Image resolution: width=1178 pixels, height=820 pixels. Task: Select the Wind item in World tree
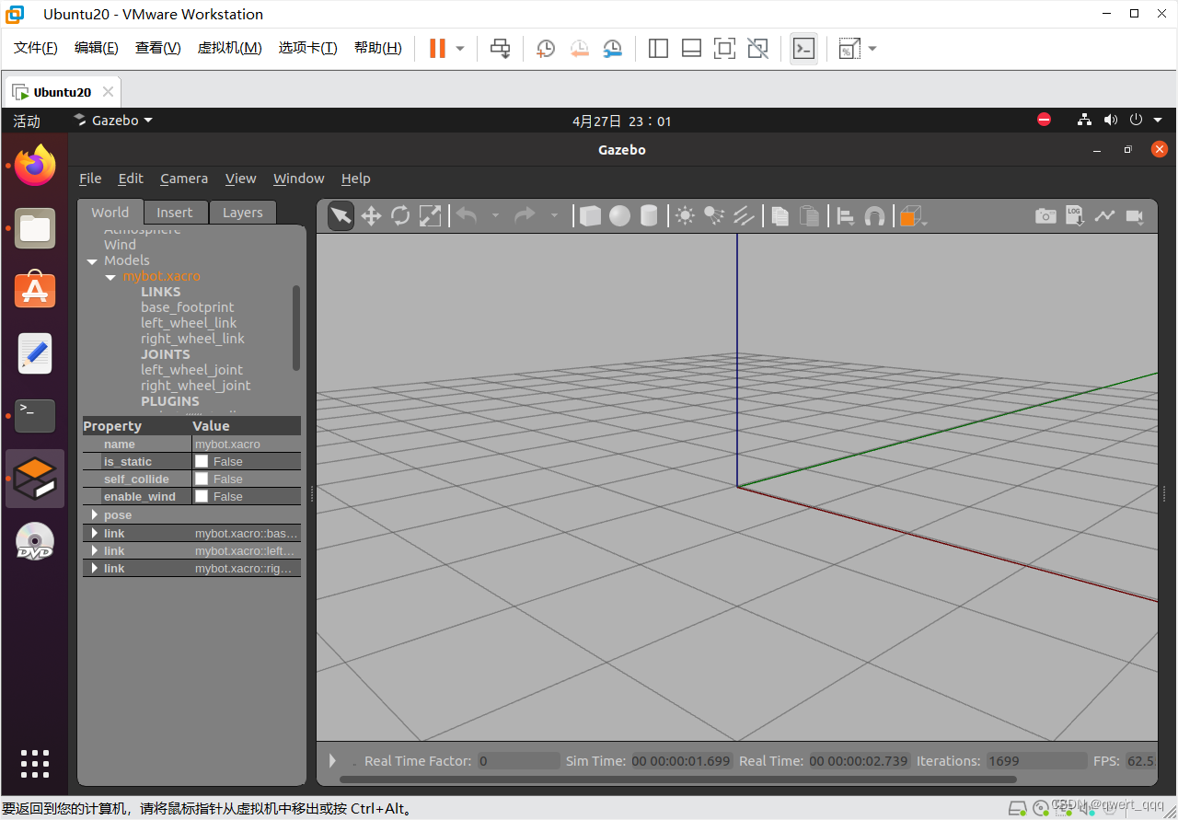(120, 245)
